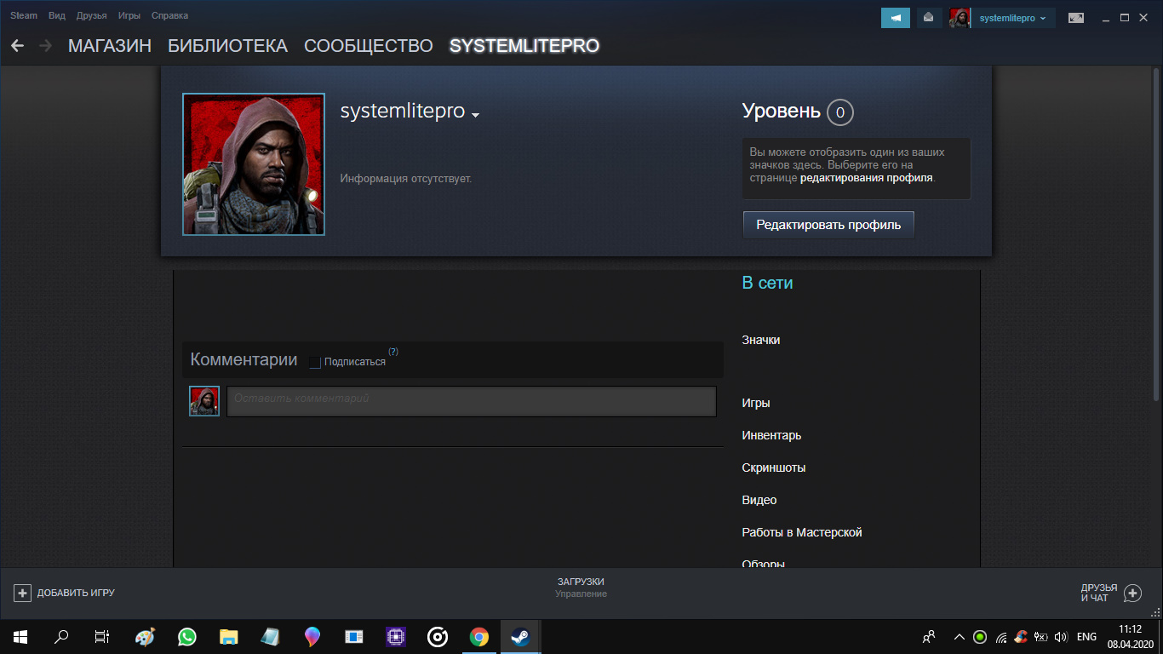Focus the Оставить комментарий input field
The height and width of the screenshot is (654, 1163).
pyautogui.click(x=472, y=401)
